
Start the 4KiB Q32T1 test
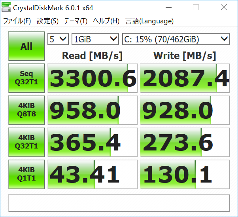point(27,142)
